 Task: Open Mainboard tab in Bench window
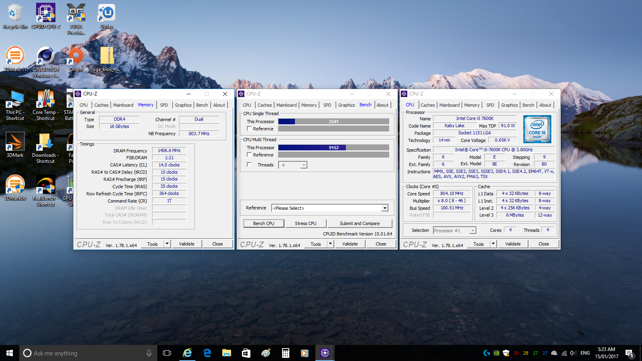[286, 105]
